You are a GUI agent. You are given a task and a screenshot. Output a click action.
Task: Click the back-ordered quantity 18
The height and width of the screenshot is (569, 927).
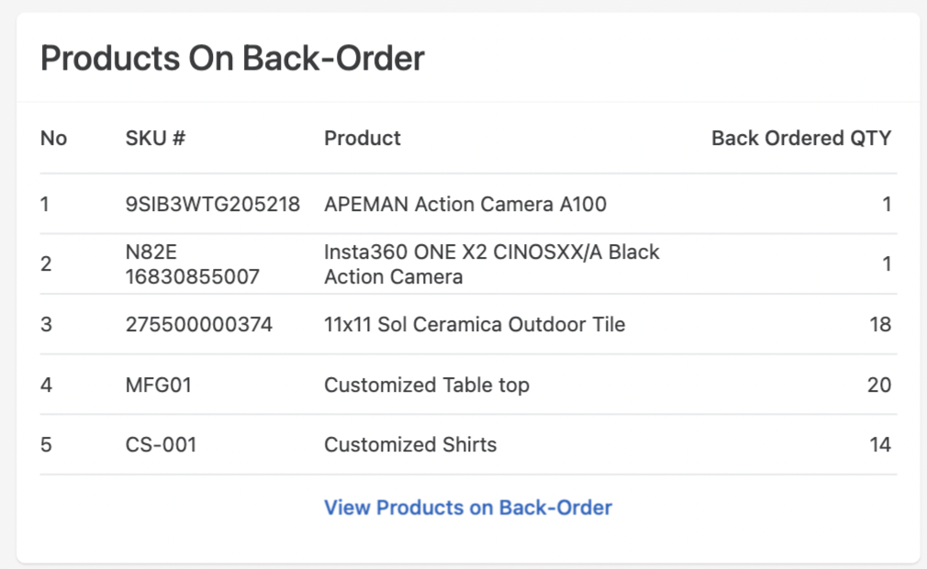point(879,324)
